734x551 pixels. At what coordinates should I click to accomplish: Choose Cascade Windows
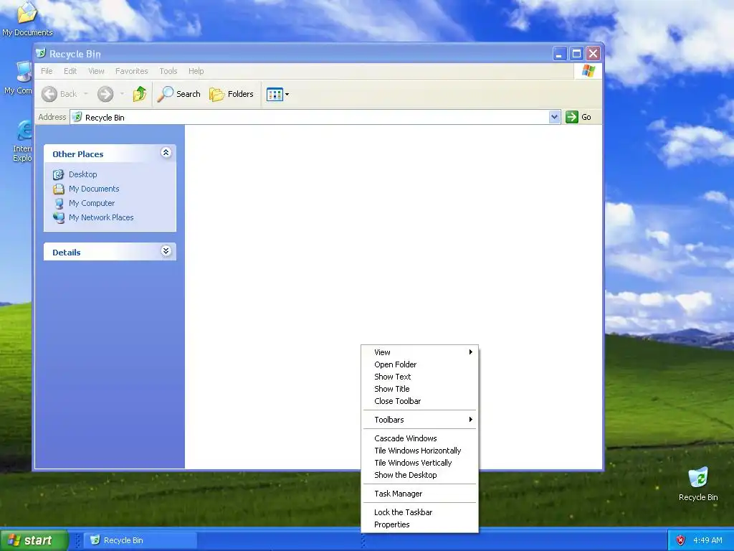tap(420, 438)
